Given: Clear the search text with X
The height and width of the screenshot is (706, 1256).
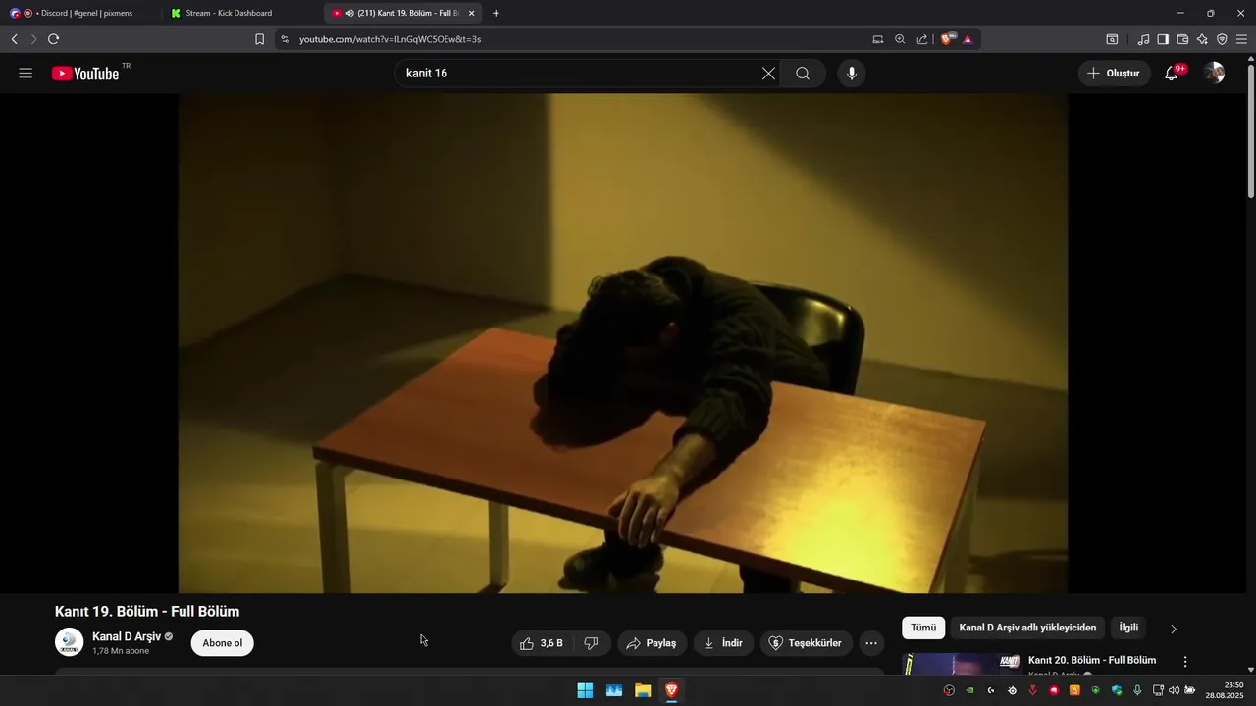Looking at the screenshot, I should click(768, 74).
